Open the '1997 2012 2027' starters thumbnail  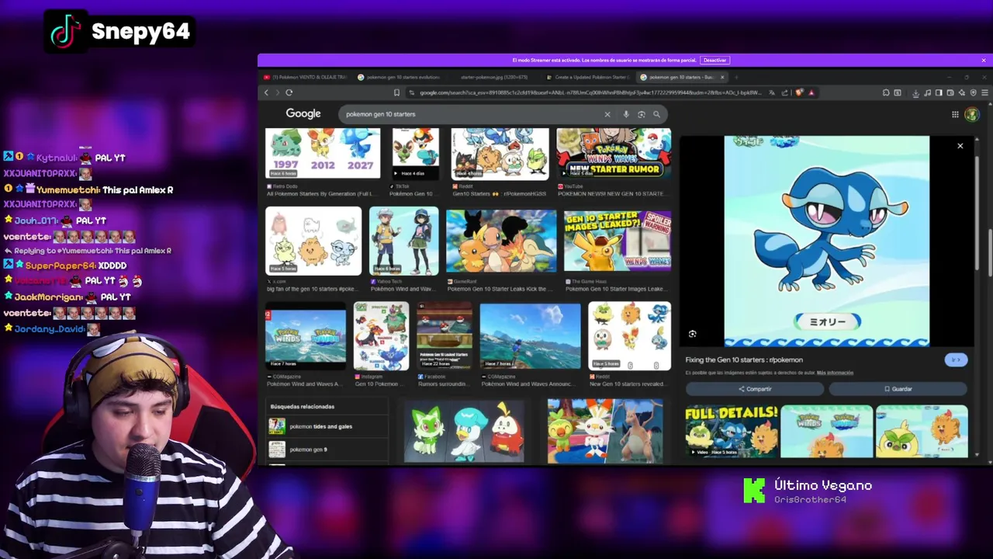coord(323,154)
